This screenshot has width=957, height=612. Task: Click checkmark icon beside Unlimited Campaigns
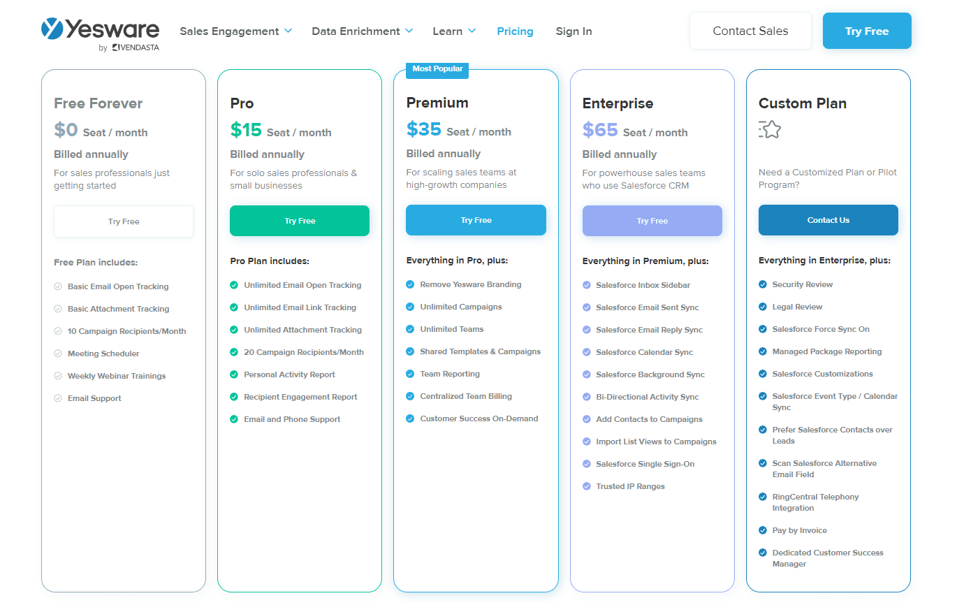410,307
